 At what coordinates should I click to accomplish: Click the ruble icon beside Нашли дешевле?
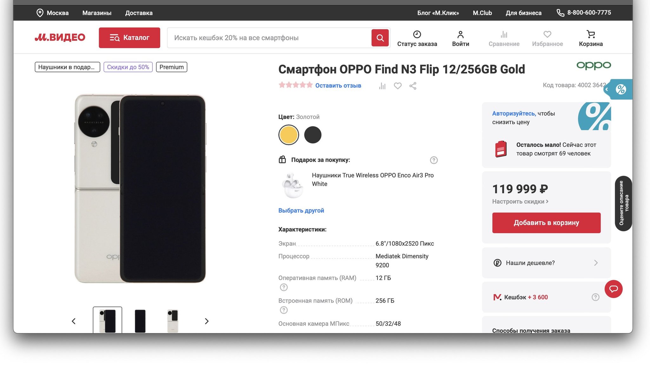pos(497,263)
